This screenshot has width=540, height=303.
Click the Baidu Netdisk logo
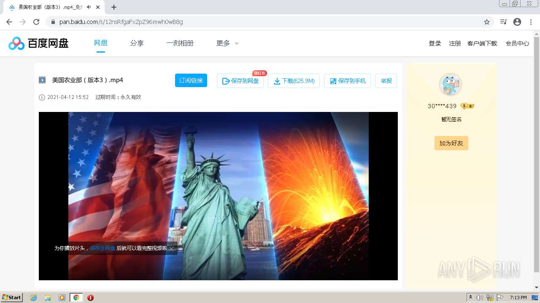pos(38,43)
